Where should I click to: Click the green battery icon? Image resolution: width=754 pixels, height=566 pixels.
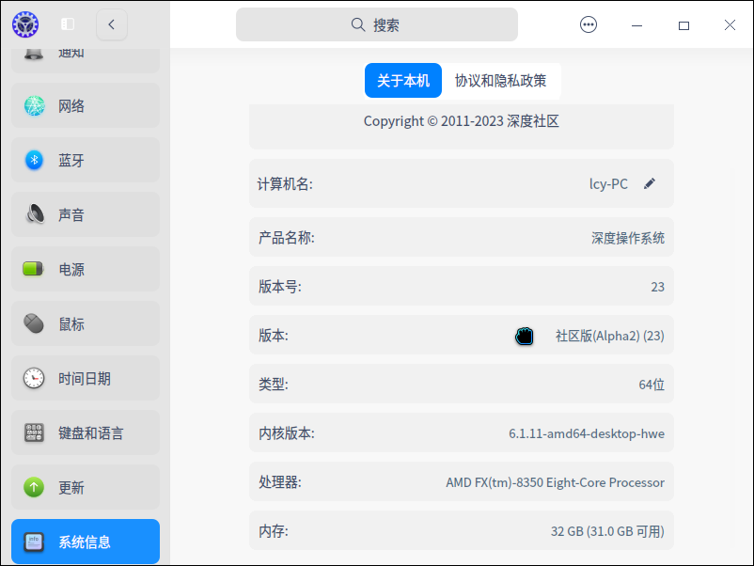[x=33, y=269]
